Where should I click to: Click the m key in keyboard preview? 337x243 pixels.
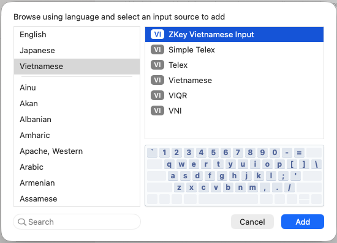(x=252, y=187)
